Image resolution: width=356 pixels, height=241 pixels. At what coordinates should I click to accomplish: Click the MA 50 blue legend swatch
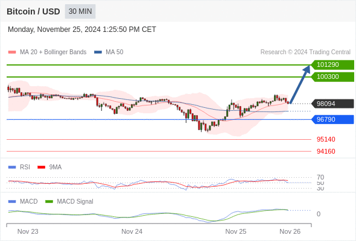(x=98, y=52)
